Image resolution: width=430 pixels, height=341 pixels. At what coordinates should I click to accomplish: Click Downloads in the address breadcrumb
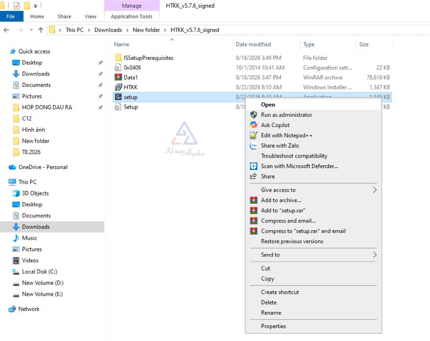point(108,30)
